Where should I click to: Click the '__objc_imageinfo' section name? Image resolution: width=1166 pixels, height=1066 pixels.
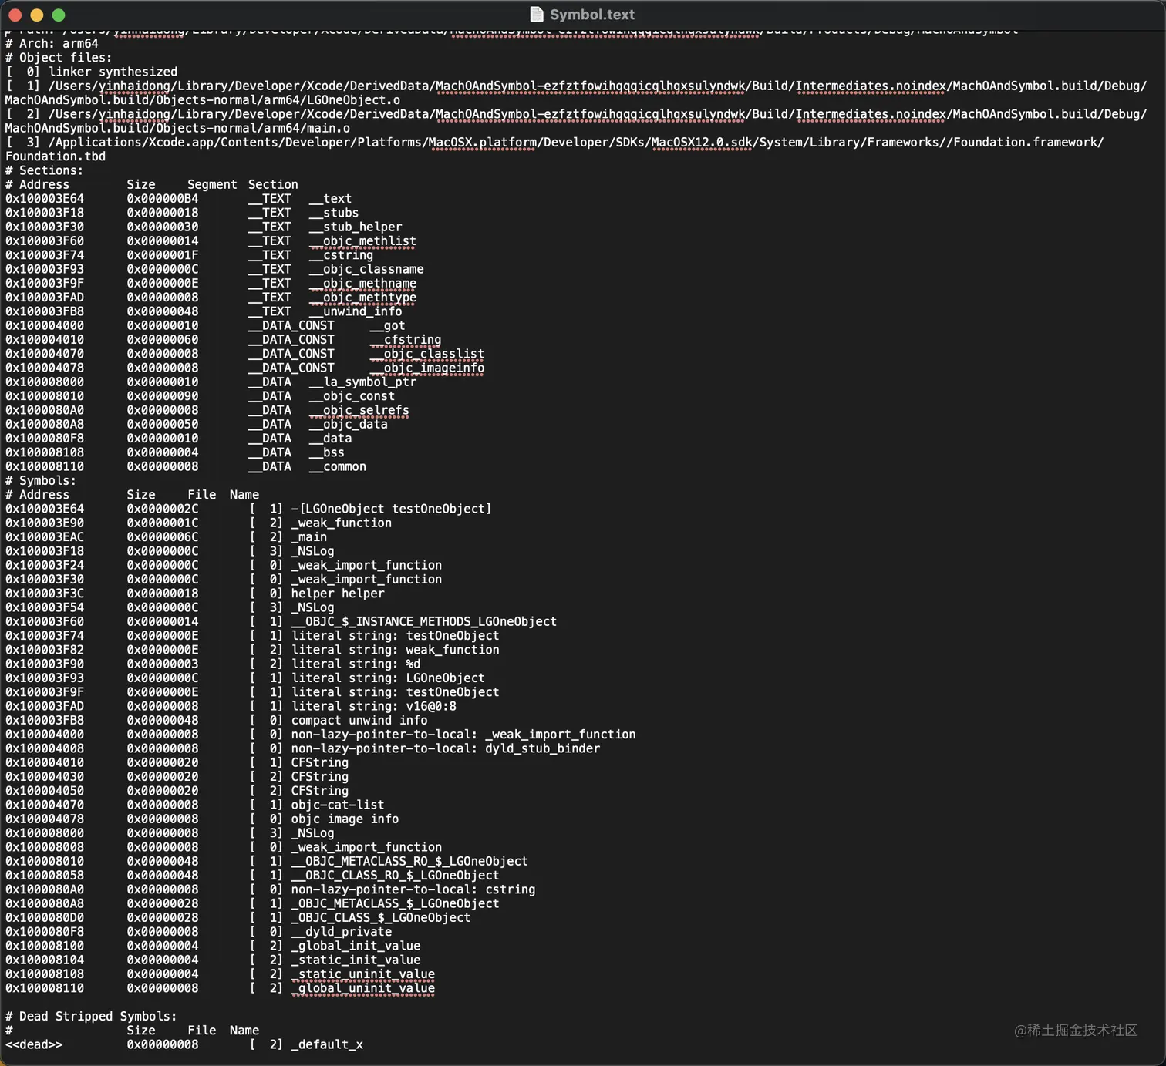tap(427, 368)
